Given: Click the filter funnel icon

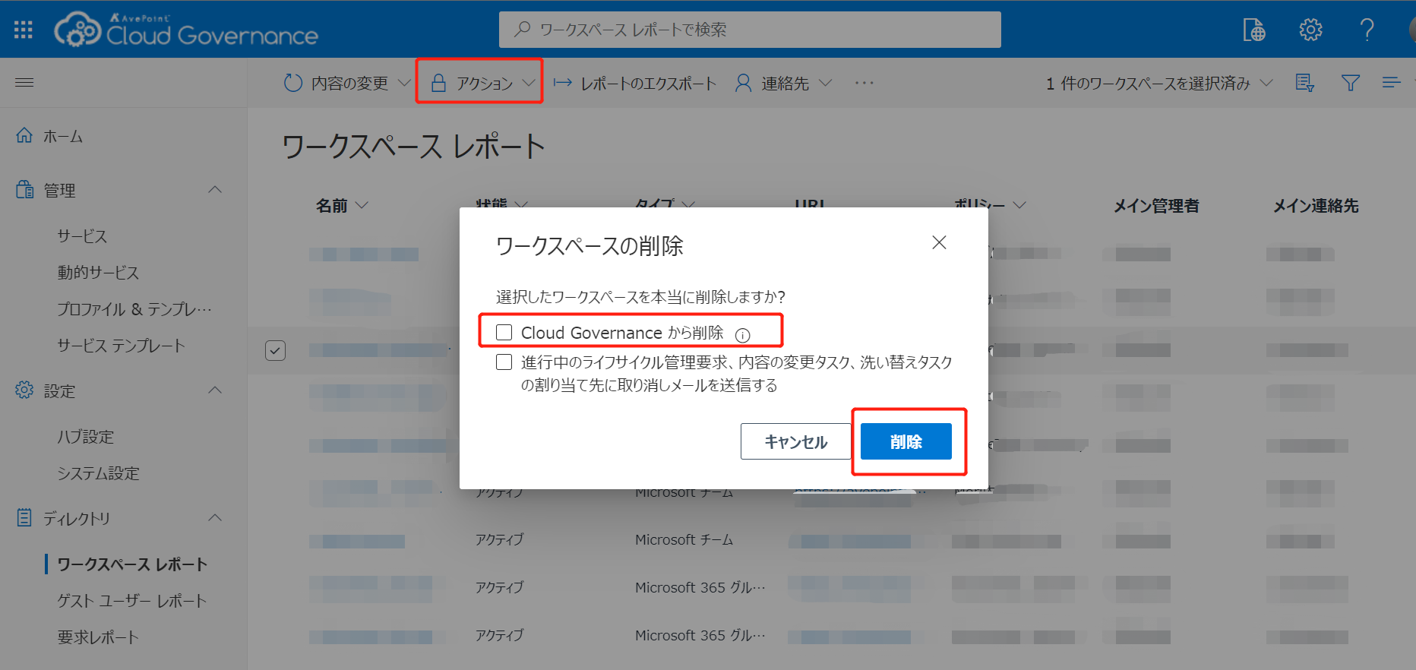Looking at the screenshot, I should click(x=1350, y=83).
